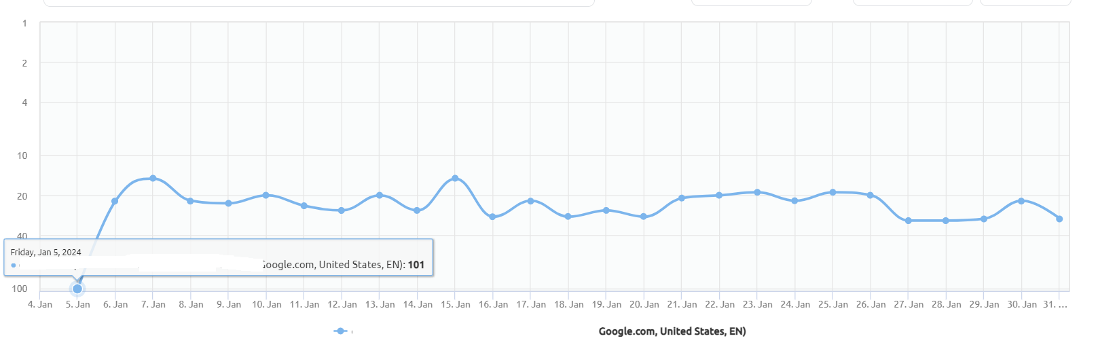Select the 30 Jan data point

point(1021,201)
